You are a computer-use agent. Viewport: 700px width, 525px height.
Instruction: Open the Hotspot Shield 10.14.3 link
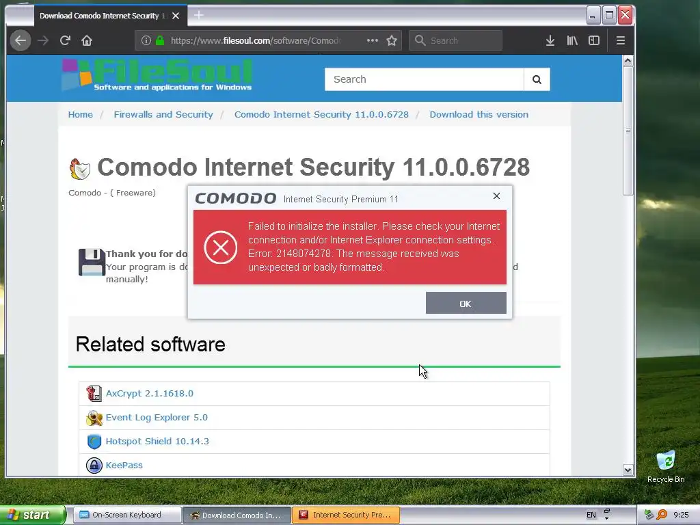pos(157,441)
